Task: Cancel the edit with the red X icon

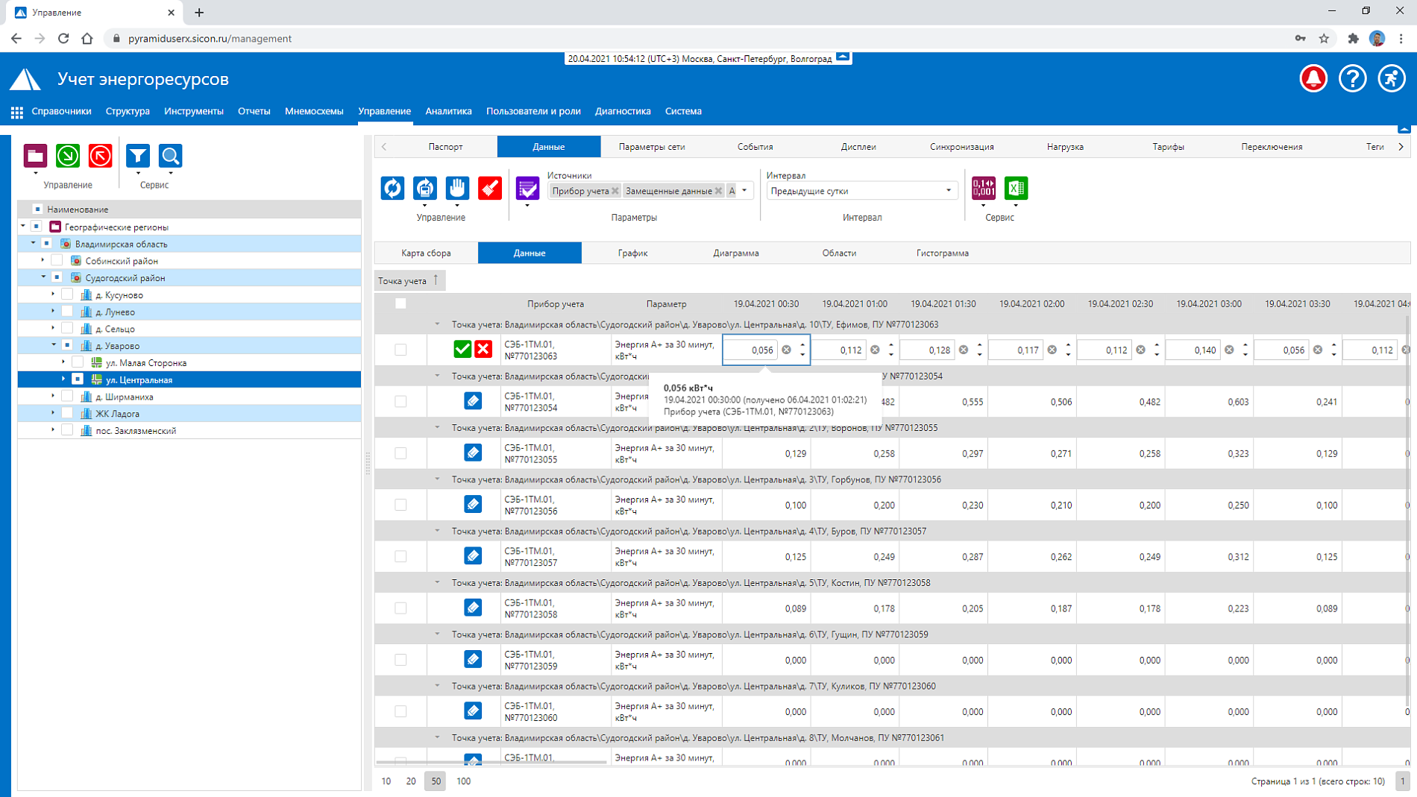Action: click(x=483, y=349)
